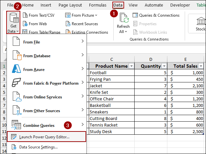Click the Tennis Racket cell
This screenshot has height=154, width=206.
(x=112, y=125)
